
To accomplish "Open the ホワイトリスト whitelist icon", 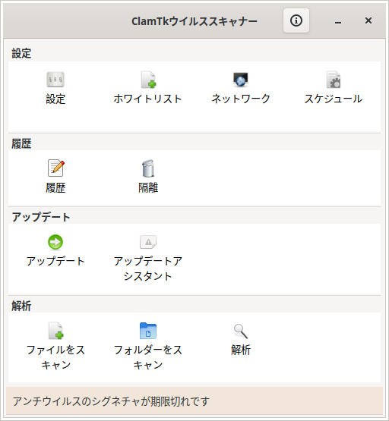I will pos(148,80).
